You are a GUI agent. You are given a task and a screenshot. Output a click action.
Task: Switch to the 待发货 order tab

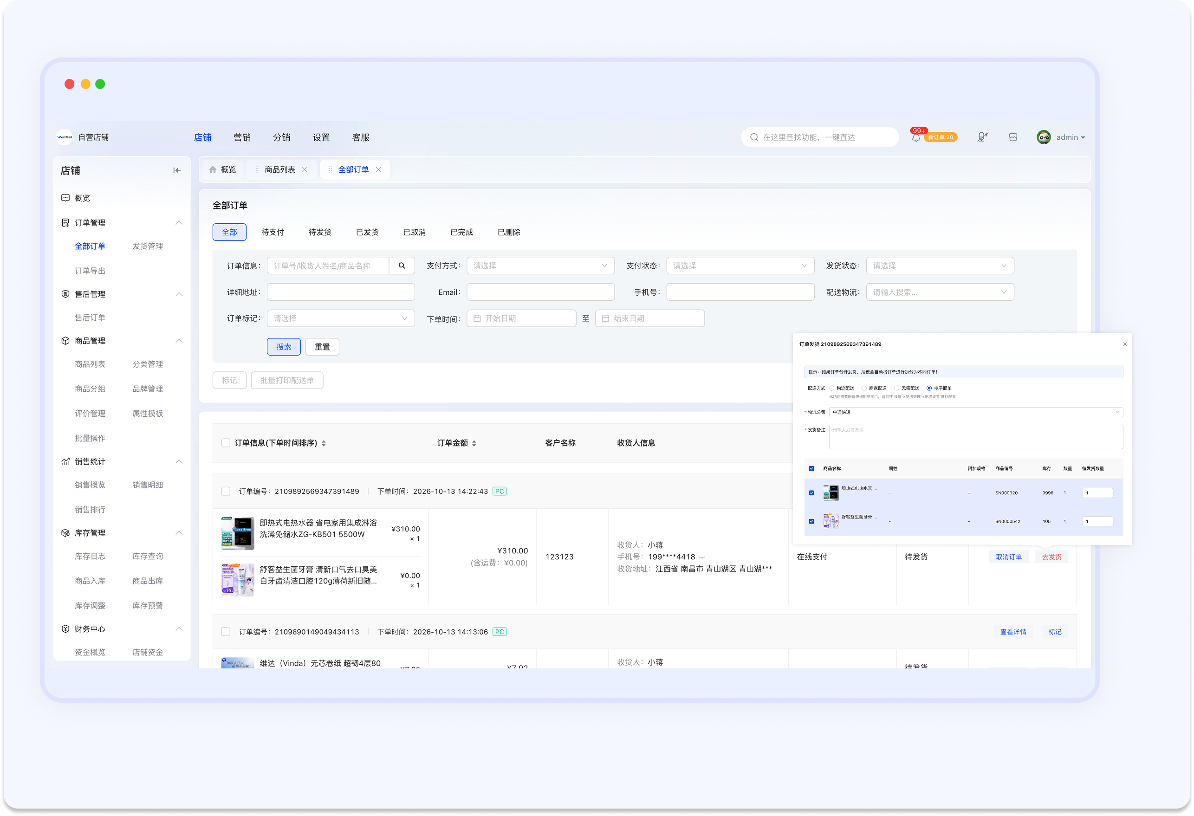pyautogui.click(x=320, y=232)
